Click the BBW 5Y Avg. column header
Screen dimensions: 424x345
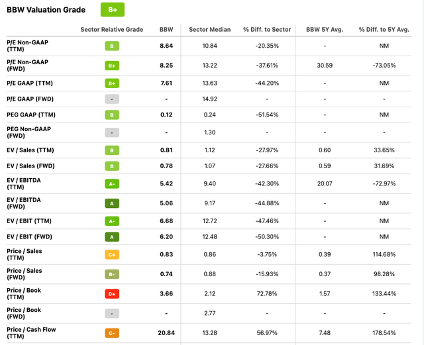[x=325, y=30]
